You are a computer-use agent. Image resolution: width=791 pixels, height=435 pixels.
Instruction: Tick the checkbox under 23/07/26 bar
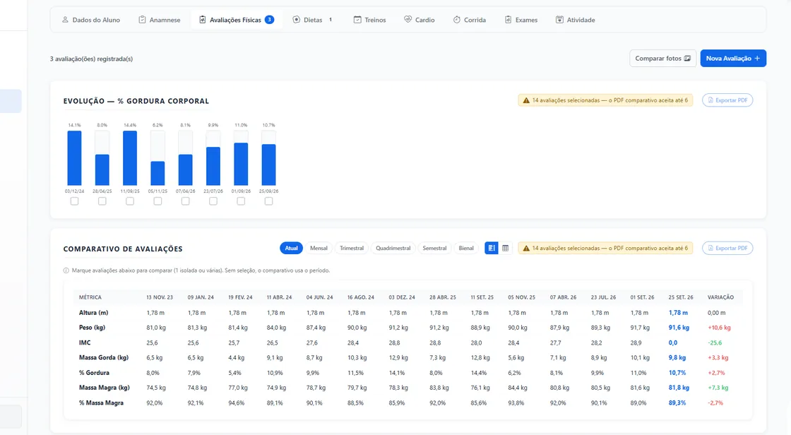(x=213, y=201)
